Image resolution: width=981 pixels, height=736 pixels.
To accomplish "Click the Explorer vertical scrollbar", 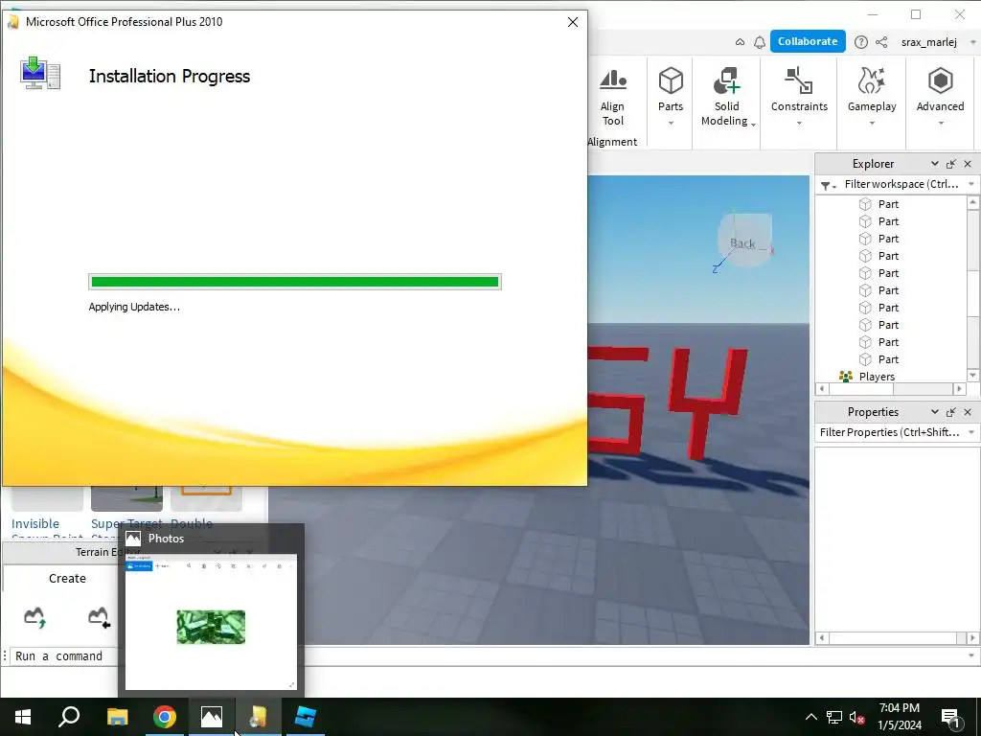I will 973,287.
